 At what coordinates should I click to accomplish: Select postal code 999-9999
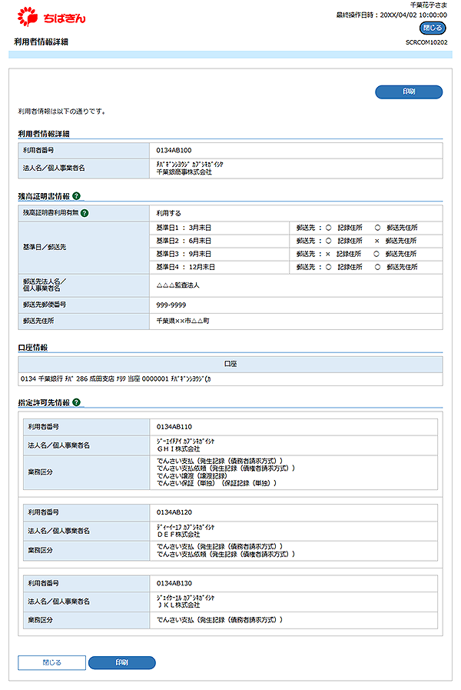[171, 305]
